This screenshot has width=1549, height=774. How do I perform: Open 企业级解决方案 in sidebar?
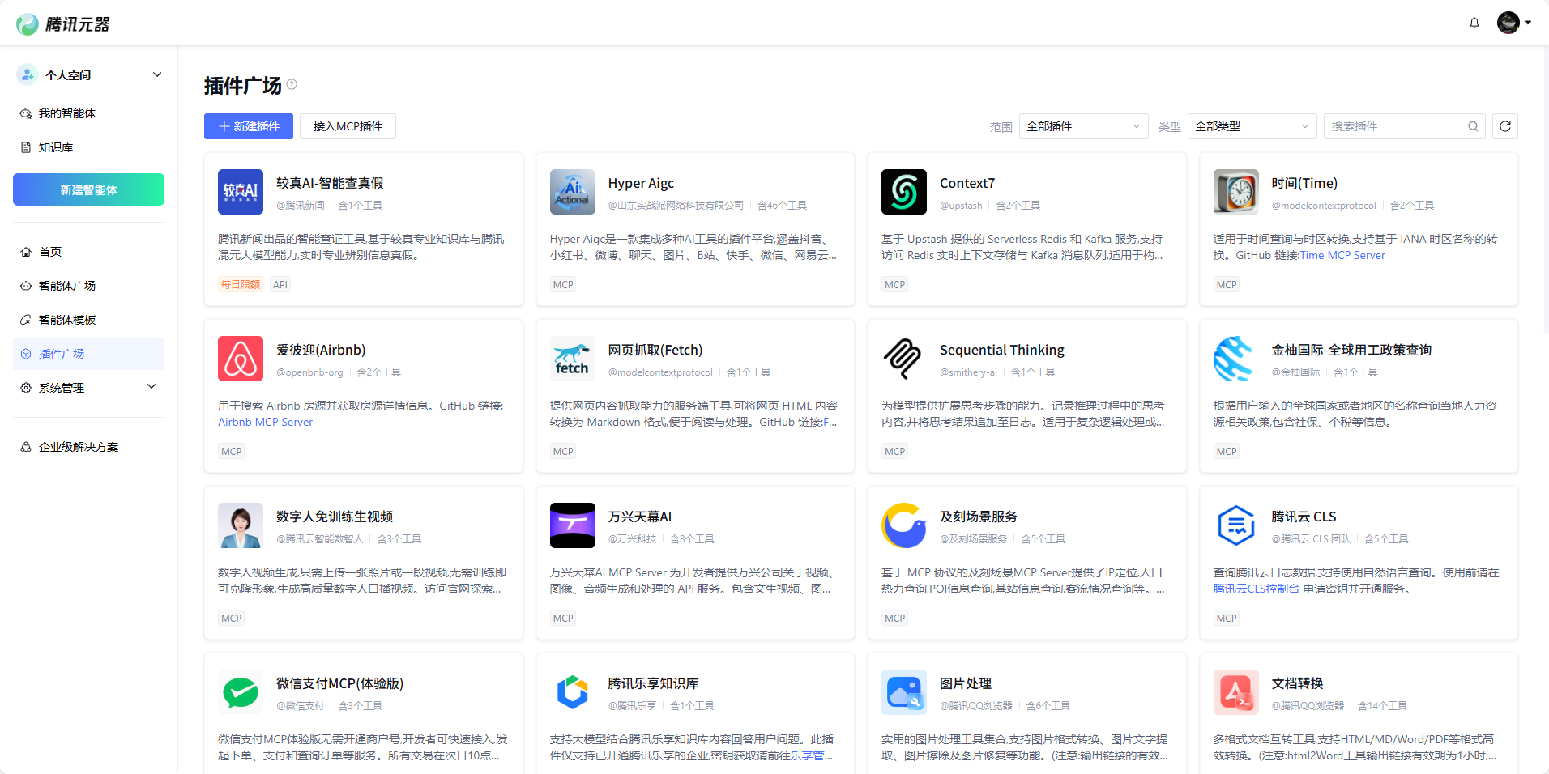coord(89,447)
